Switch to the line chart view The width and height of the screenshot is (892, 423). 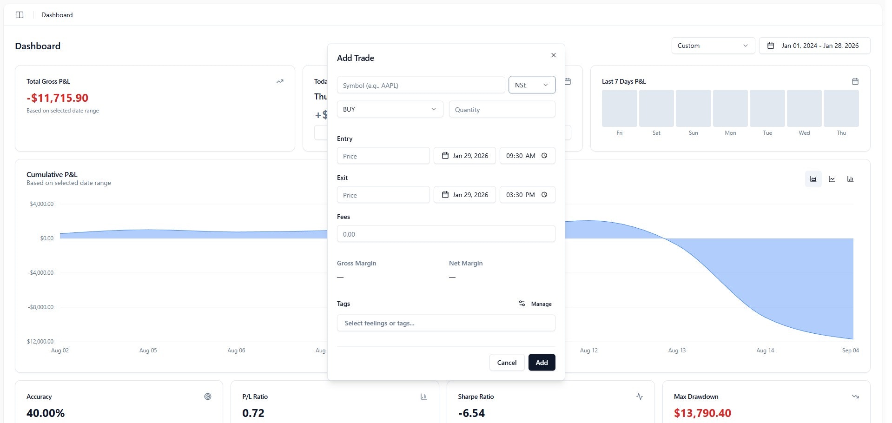point(832,179)
